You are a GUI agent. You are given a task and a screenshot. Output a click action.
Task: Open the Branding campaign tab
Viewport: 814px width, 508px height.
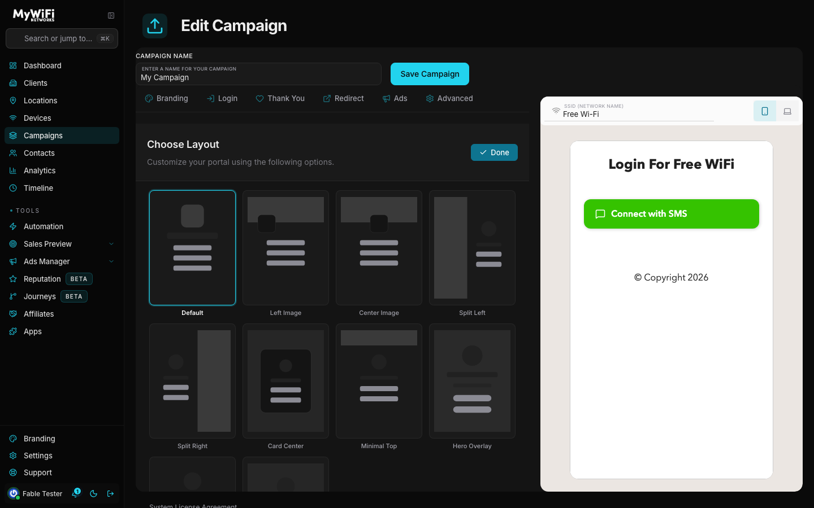click(x=166, y=98)
